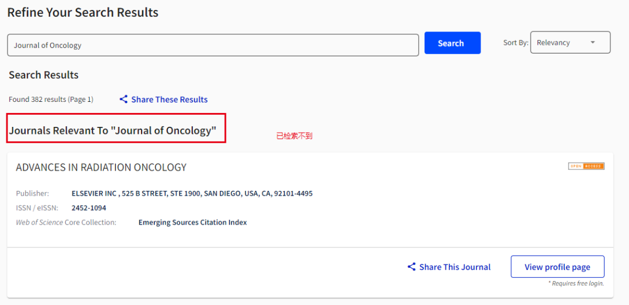629x305 pixels.
Task: Select the Share This Journal link text
Action: 455,267
